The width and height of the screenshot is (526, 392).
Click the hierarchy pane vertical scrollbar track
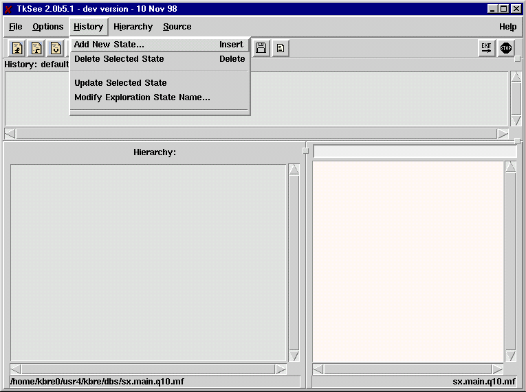pyautogui.click(x=294, y=263)
